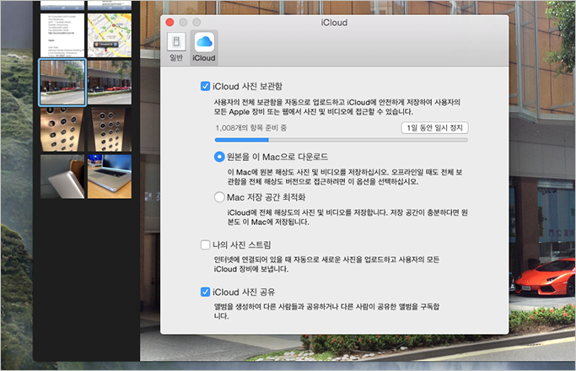Open the map screenshot thumbnail
Image resolution: width=576 pixels, height=371 pixels.
click(110, 35)
